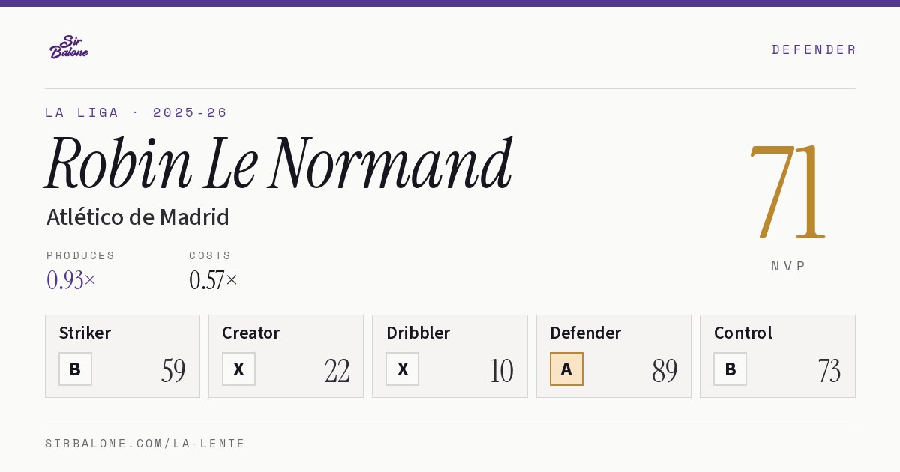900x472 pixels.
Task: Click the Sir Balone logo
Action: (x=69, y=47)
